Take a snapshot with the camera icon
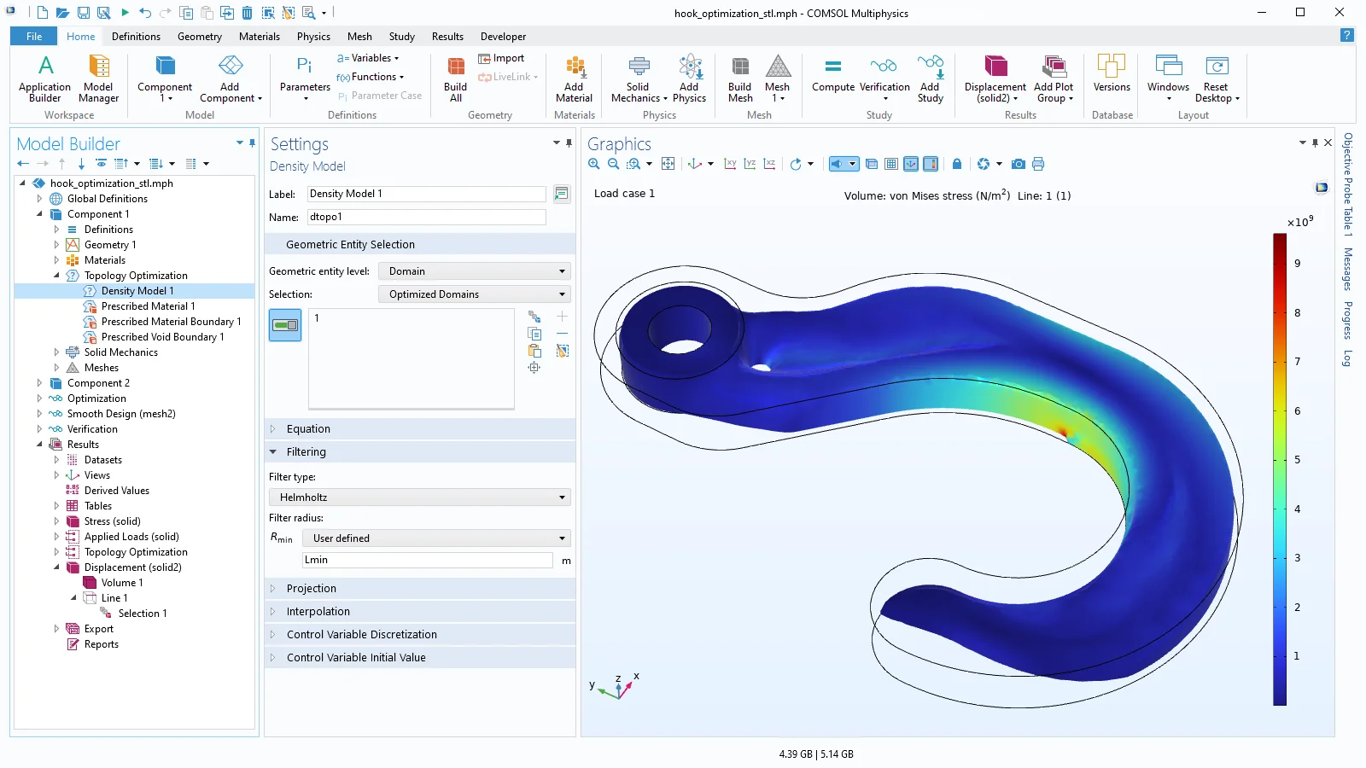 tap(1018, 164)
